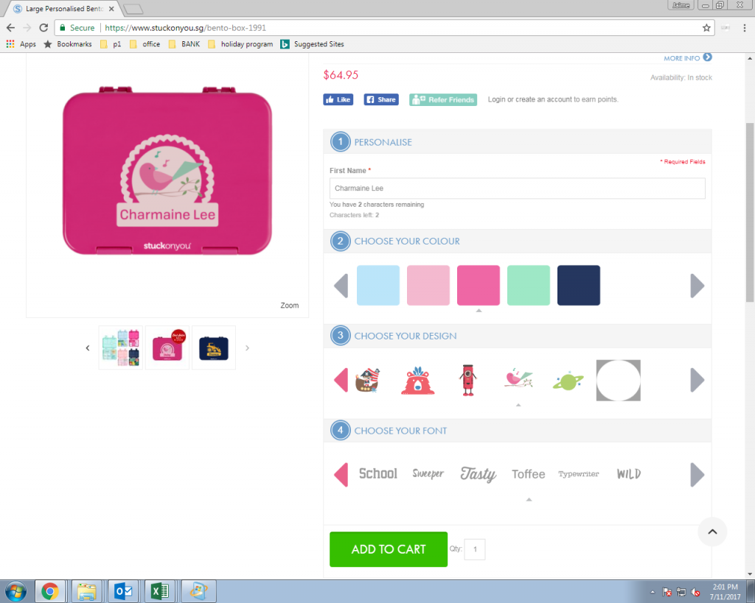Click the Facebook Like button
755x603 pixels.
(x=338, y=99)
